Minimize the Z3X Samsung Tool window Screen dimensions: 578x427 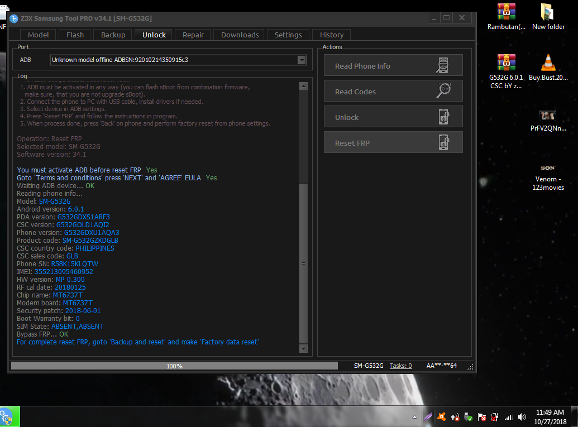click(x=434, y=18)
